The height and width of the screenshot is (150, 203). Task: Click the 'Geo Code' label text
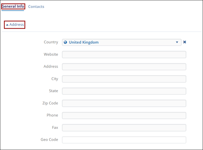[x=49, y=140]
